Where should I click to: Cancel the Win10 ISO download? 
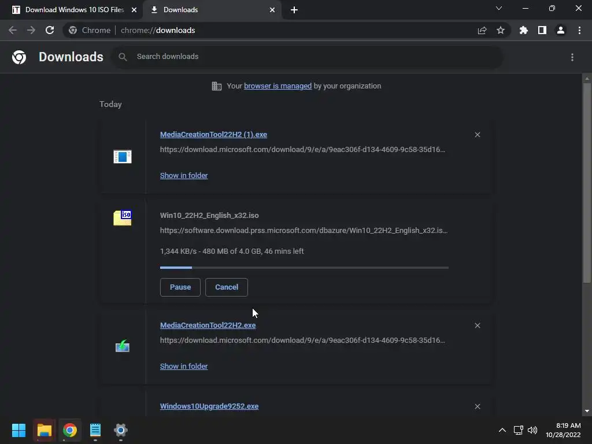point(227,287)
